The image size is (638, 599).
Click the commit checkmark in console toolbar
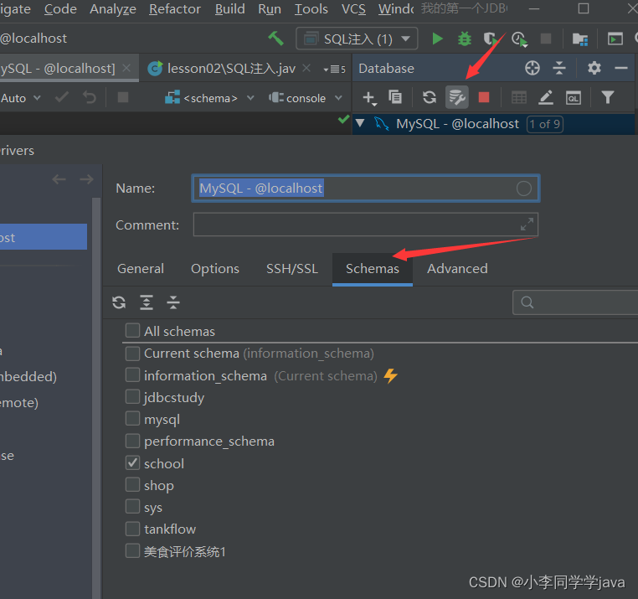point(62,97)
